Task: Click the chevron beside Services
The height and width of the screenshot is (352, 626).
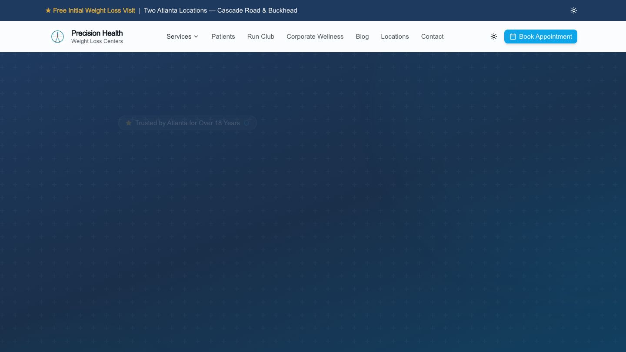Action: pos(196,37)
